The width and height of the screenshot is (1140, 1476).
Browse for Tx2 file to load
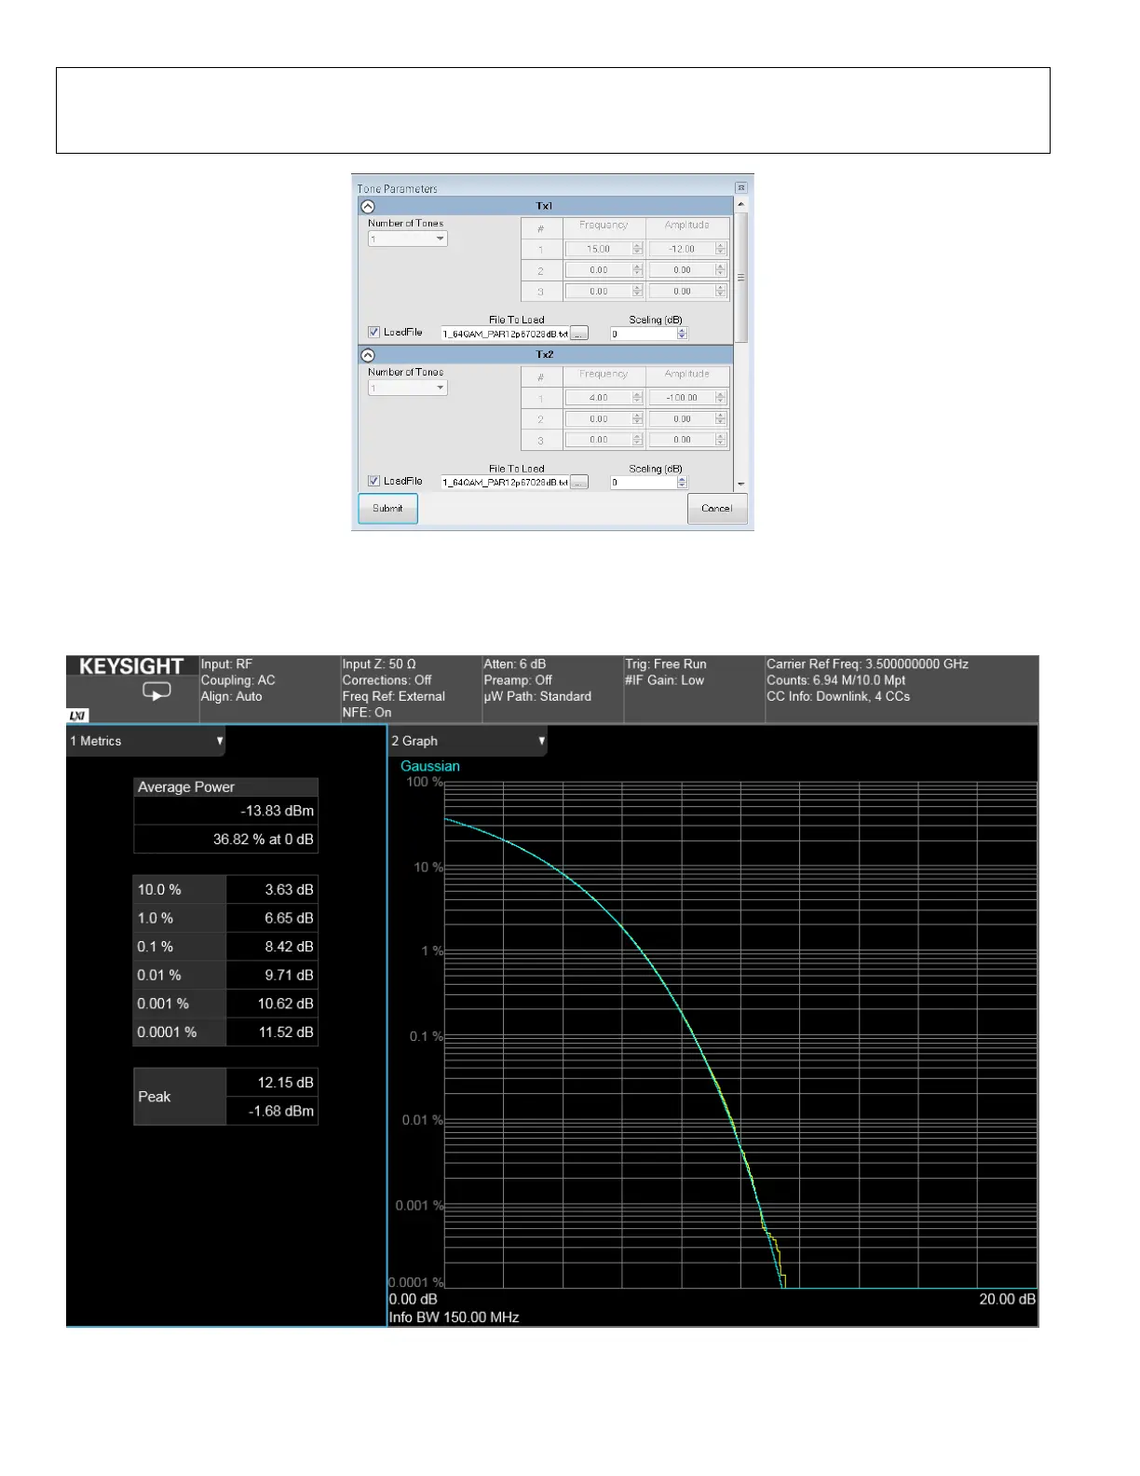(579, 483)
